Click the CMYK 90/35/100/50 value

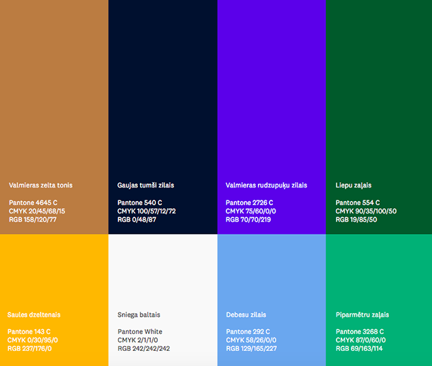click(x=365, y=211)
